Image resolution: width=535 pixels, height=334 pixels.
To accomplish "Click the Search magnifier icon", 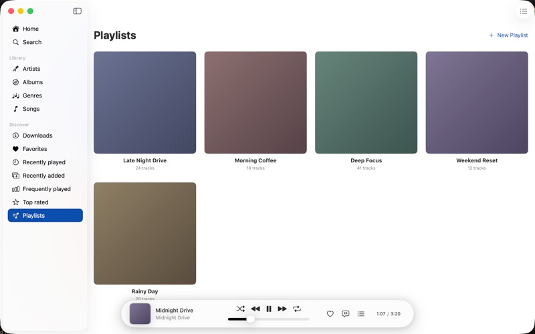I will pyautogui.click(x=15, y=42).
